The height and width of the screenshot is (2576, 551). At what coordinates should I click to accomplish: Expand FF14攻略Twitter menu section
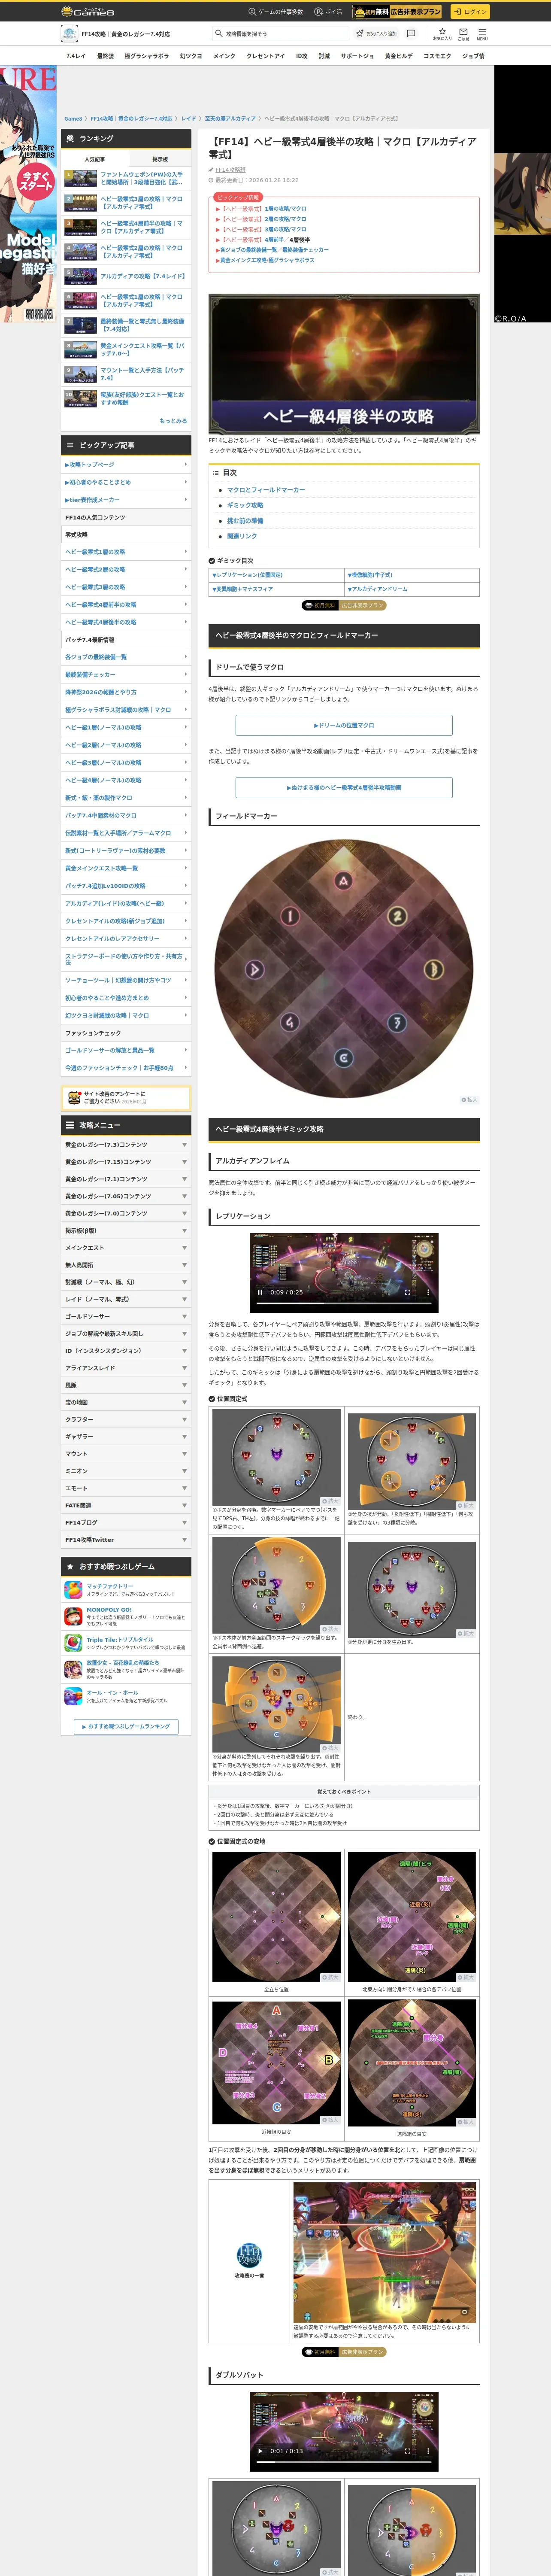(x=126, y=1540)
